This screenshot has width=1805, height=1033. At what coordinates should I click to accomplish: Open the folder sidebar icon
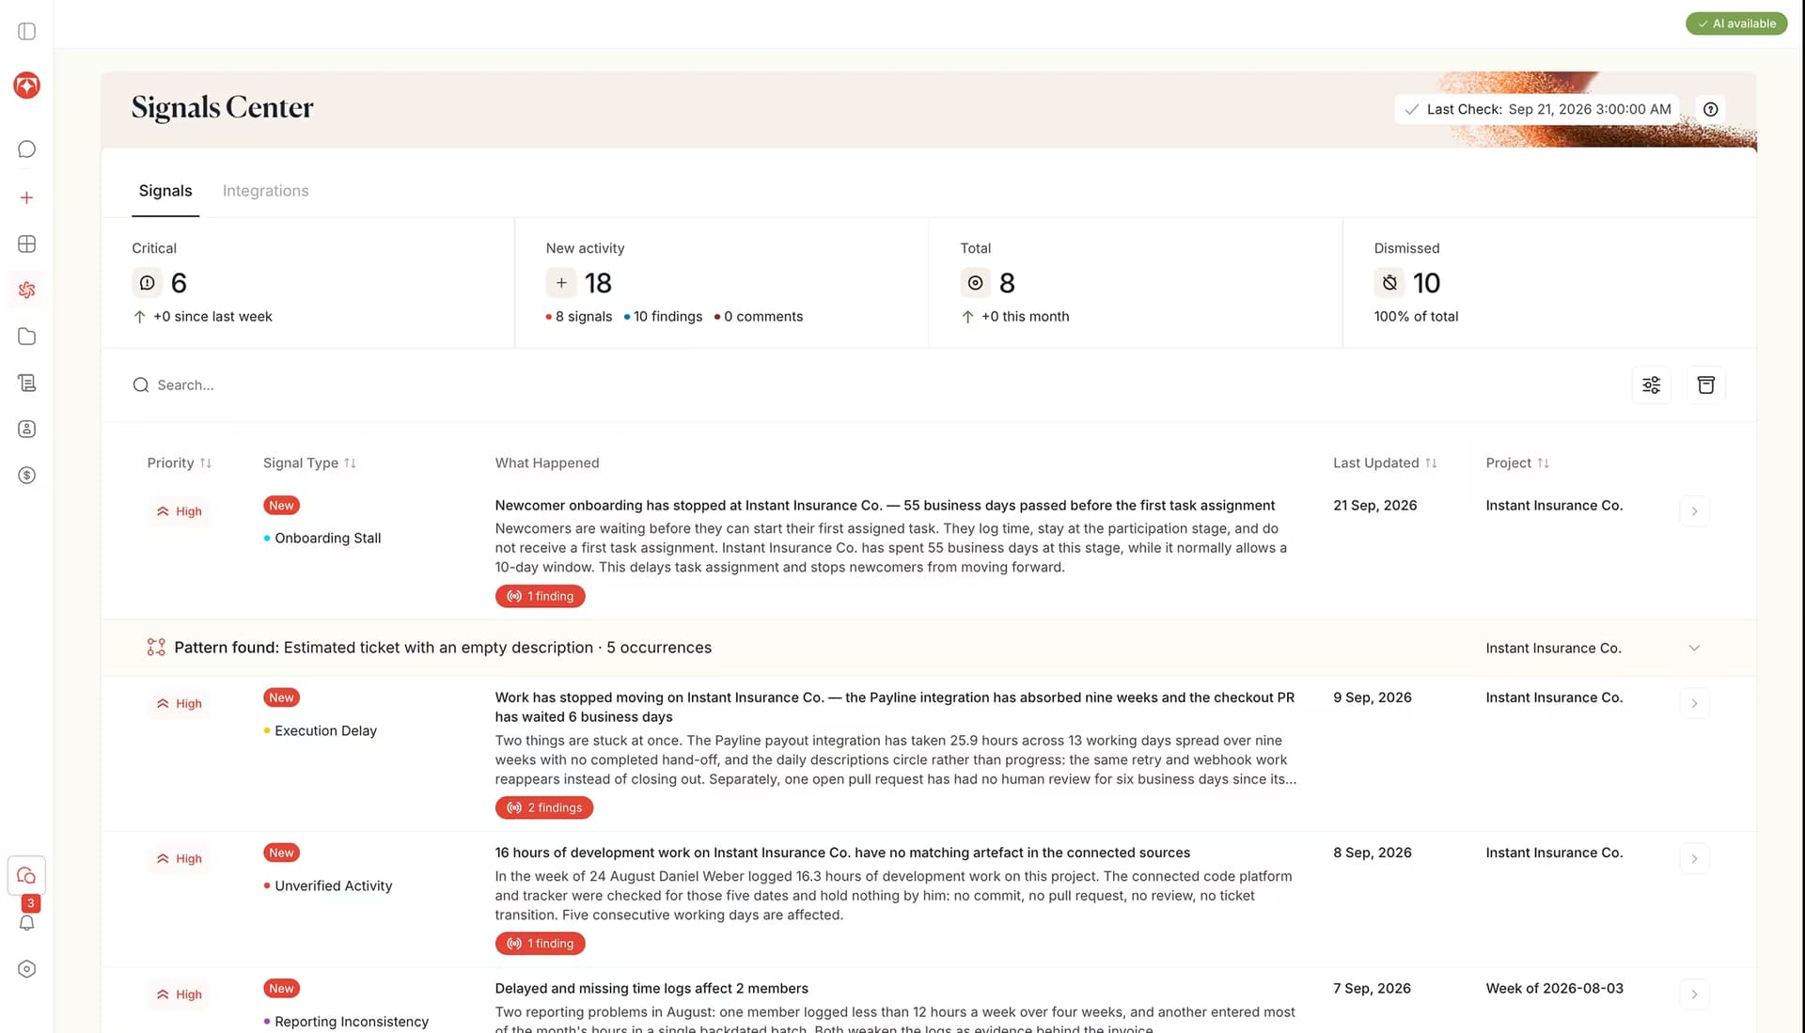pyautogui.click(x=26, y=337)
